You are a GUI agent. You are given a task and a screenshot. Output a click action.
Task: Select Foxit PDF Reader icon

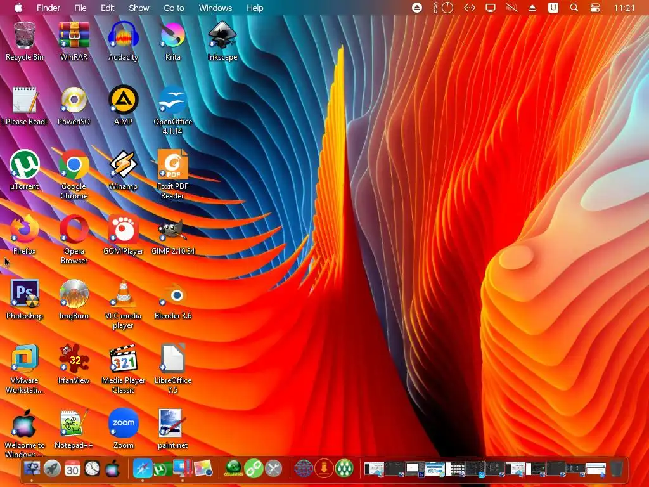pos(172,174)
